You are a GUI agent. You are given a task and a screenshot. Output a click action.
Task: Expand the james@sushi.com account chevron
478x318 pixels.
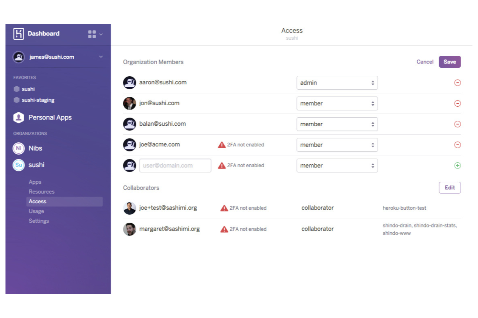tap(100, 57)
